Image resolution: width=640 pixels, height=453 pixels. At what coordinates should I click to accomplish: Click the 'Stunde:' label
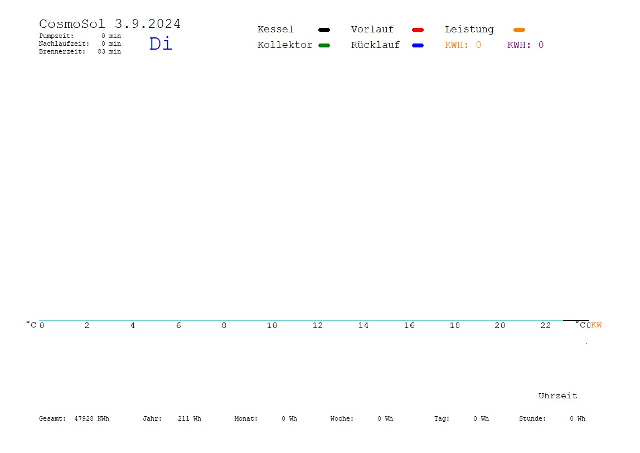532,418
